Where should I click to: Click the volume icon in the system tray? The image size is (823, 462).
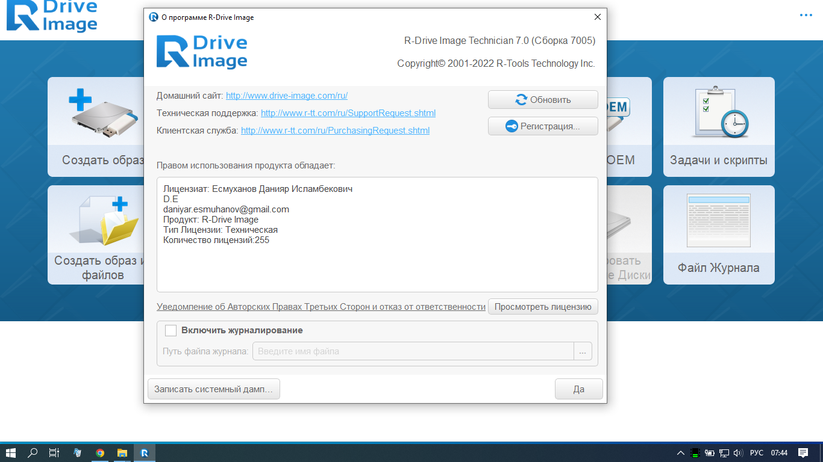pos(739,453)
